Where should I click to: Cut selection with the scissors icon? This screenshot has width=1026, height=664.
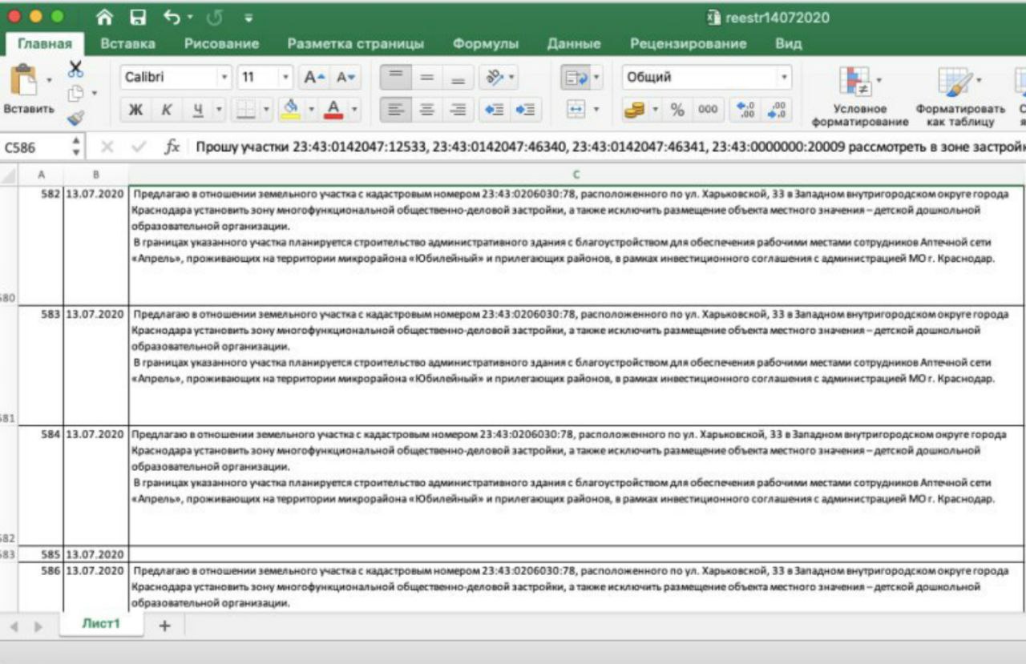coord(76,69)
